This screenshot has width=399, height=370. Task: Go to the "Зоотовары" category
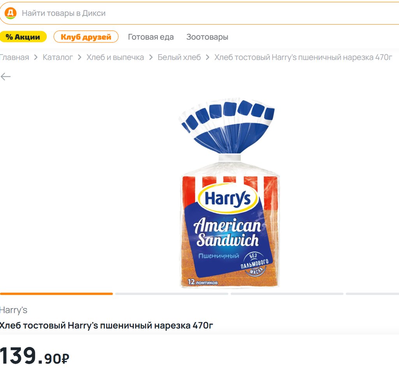pyautogui.click(x=207, y=37)
